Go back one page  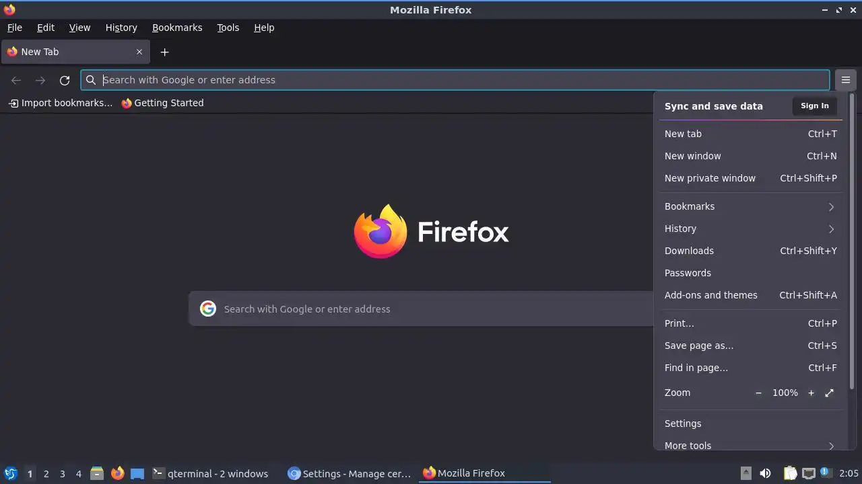[x=16, y=80]
